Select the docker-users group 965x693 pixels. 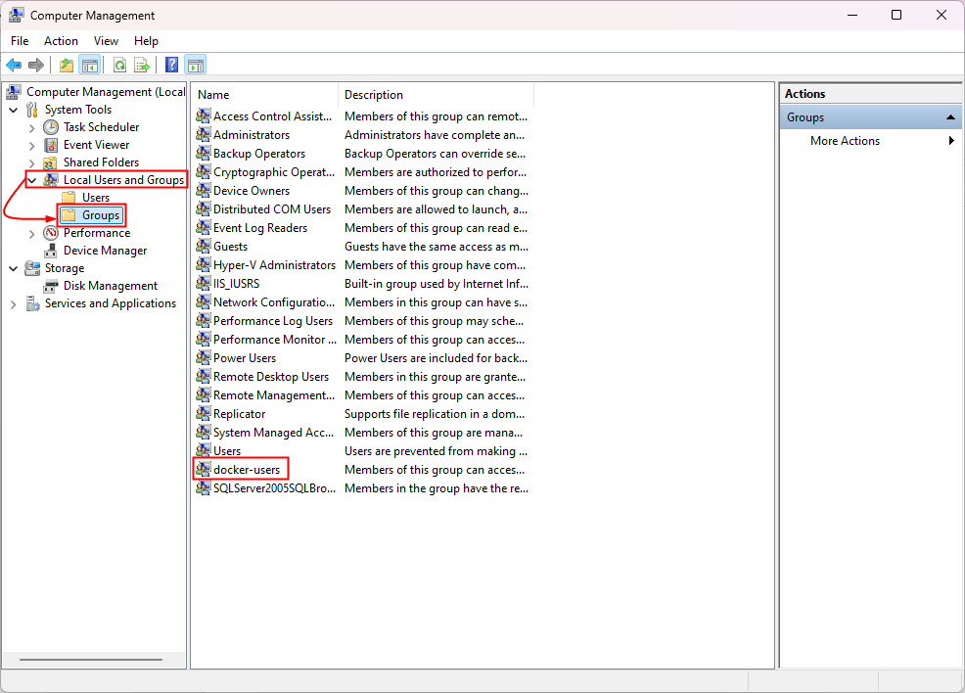[246, 470]
